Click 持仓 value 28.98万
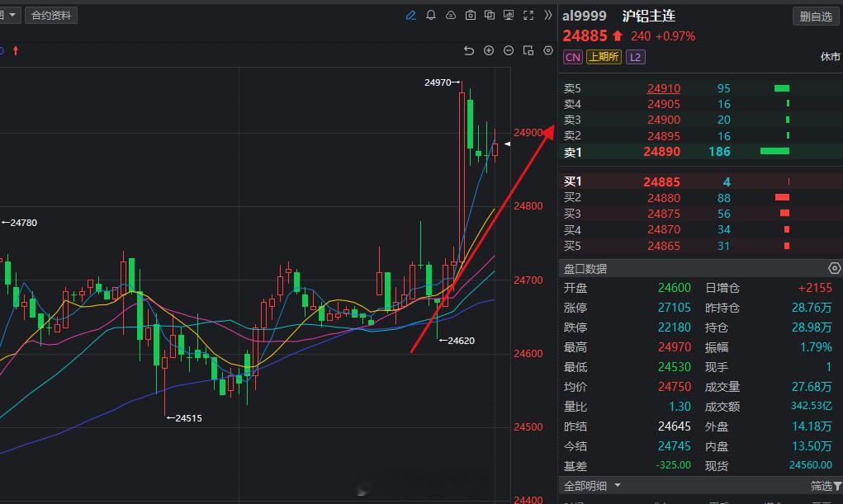Viewport: 843px width, 504px height. [x=812, y=327]
